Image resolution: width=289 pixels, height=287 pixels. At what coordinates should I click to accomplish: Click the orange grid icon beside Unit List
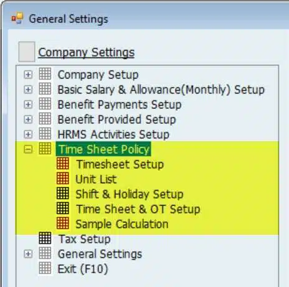tap(63, 179)
